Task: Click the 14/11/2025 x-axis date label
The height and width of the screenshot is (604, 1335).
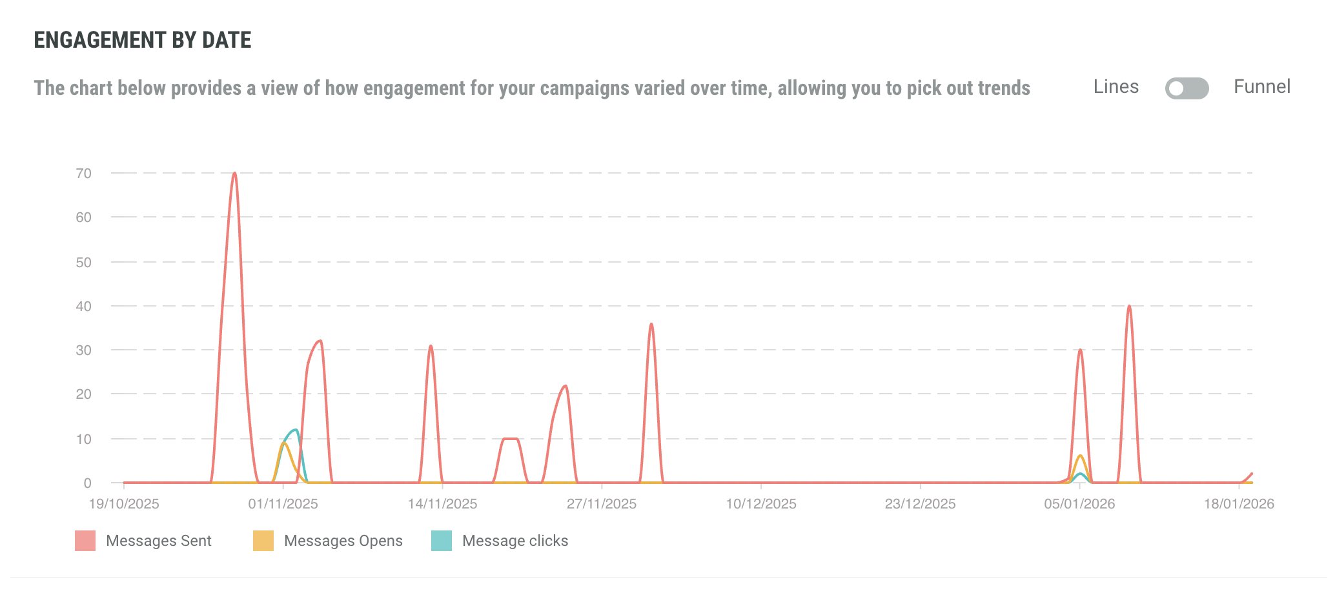Action: [x=442, y=504]
